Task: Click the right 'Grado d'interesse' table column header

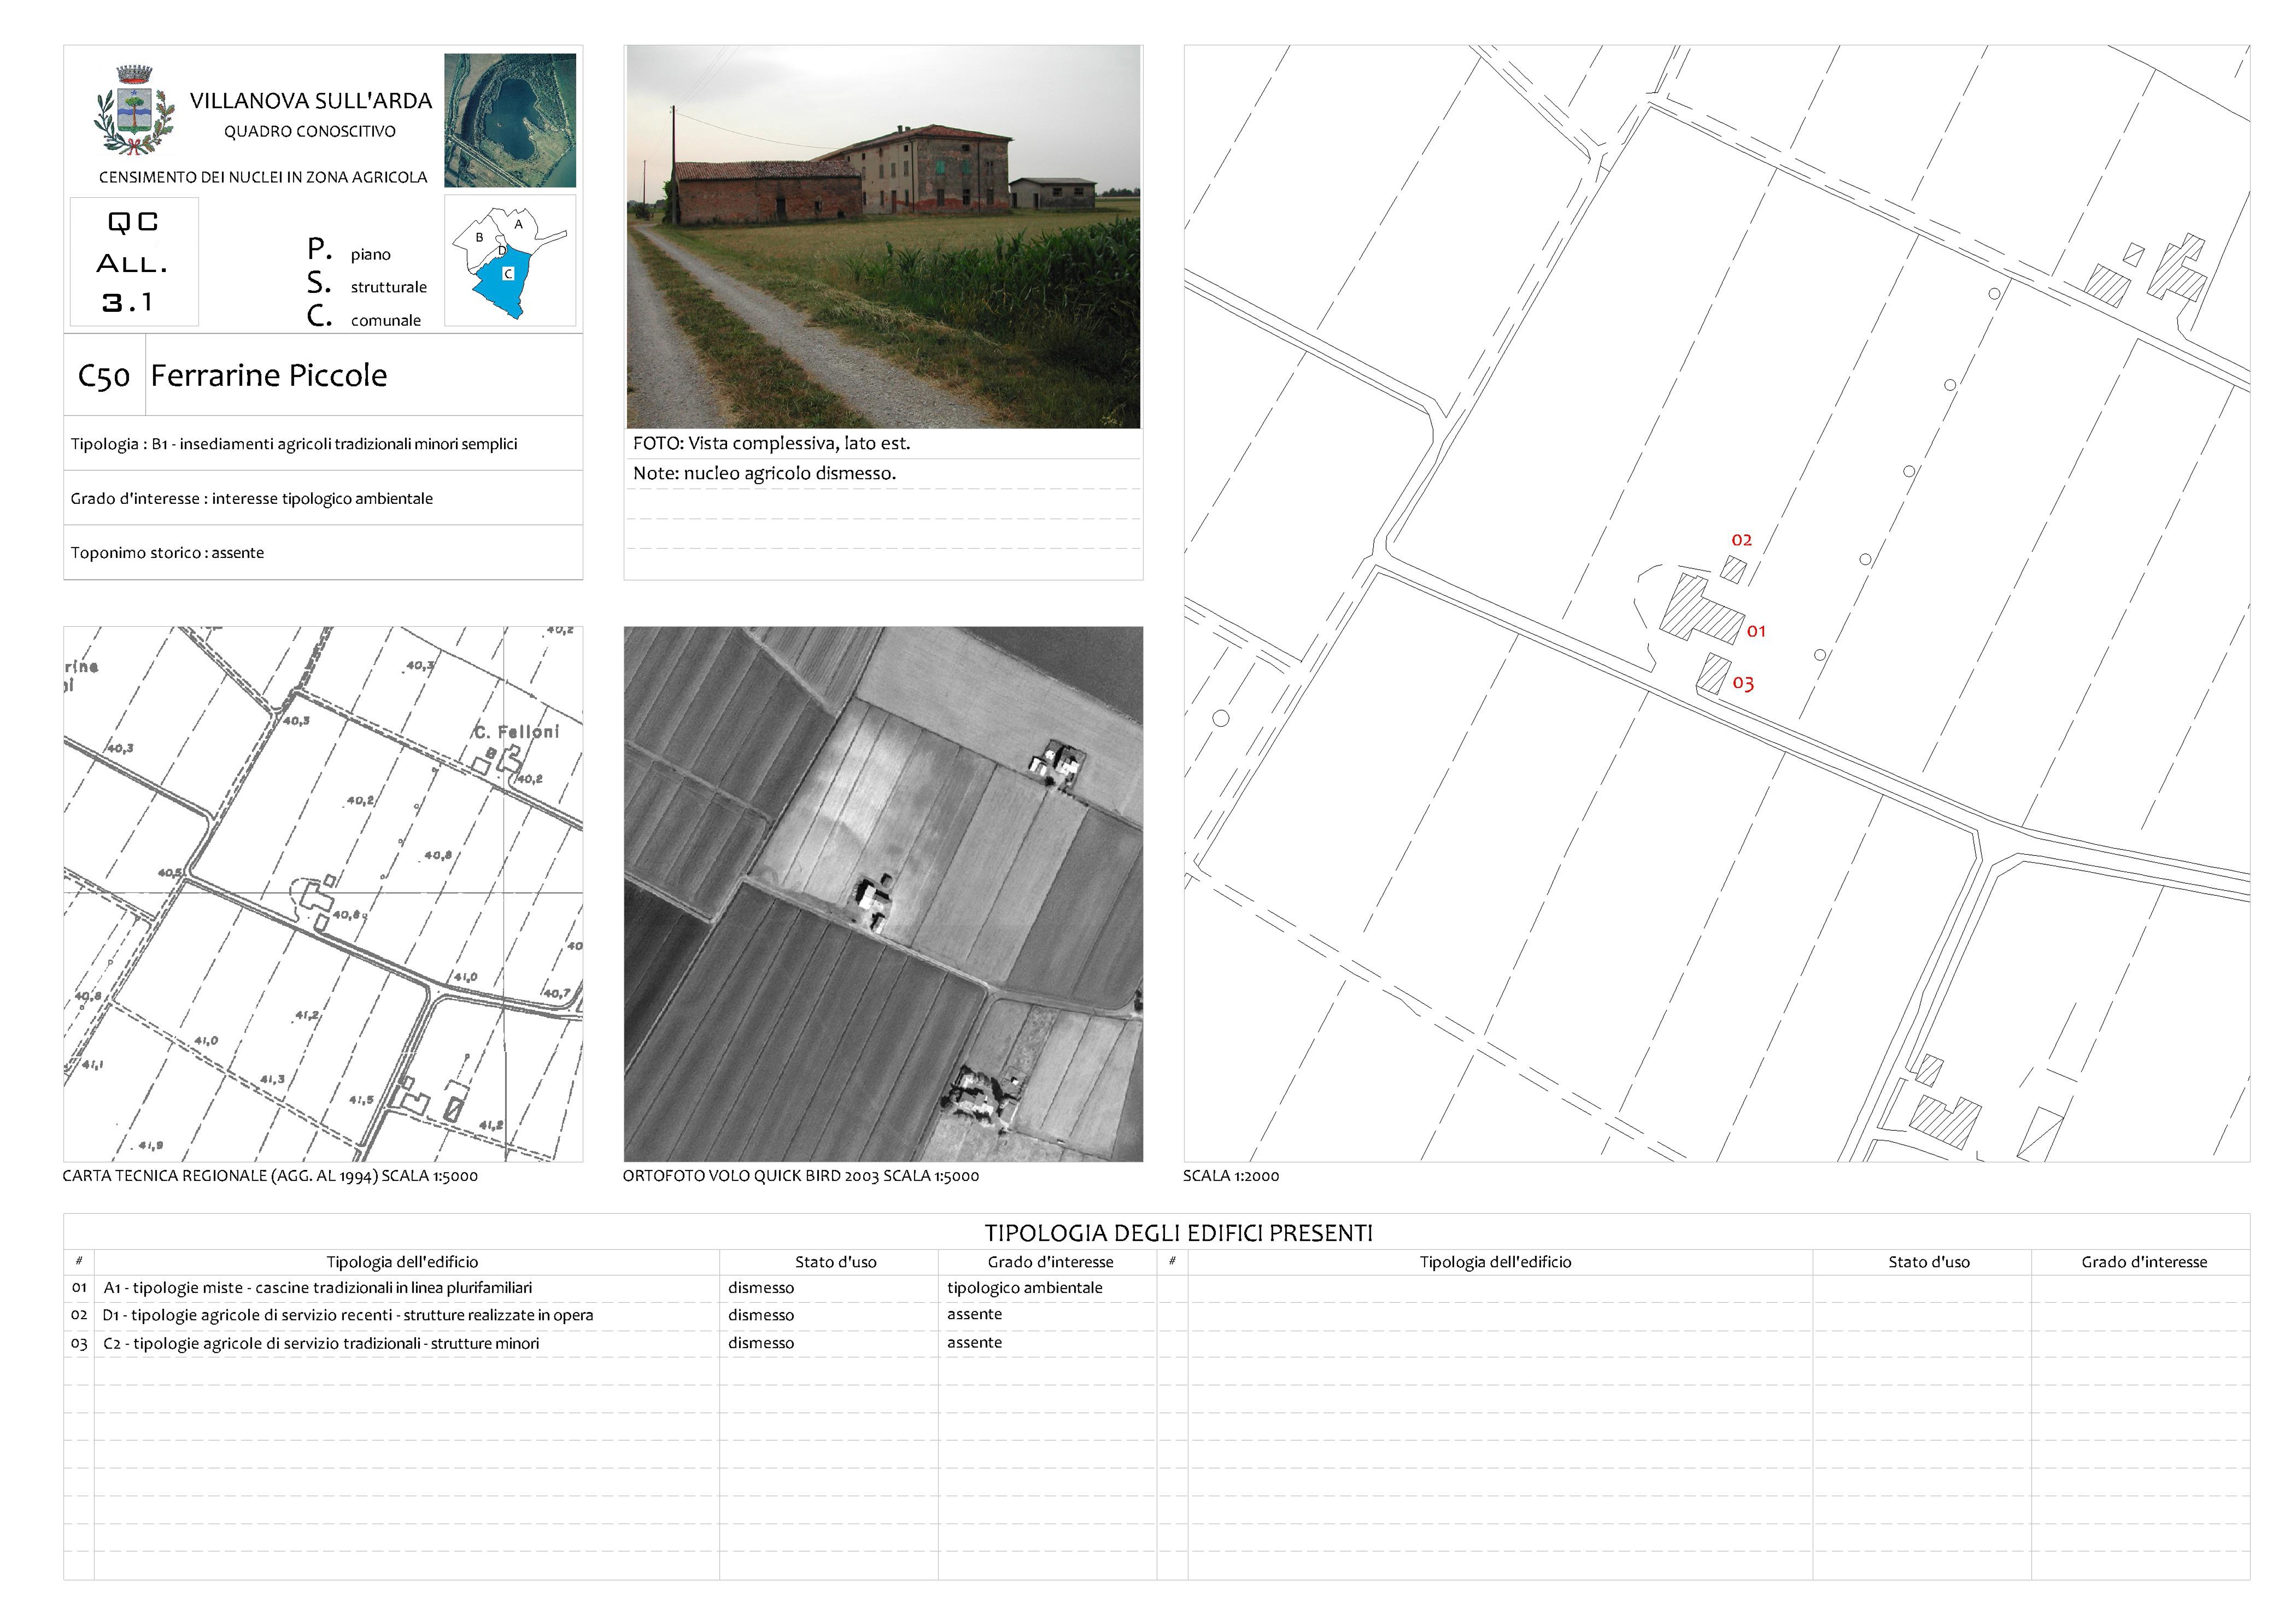Action: (2144, 1262)
